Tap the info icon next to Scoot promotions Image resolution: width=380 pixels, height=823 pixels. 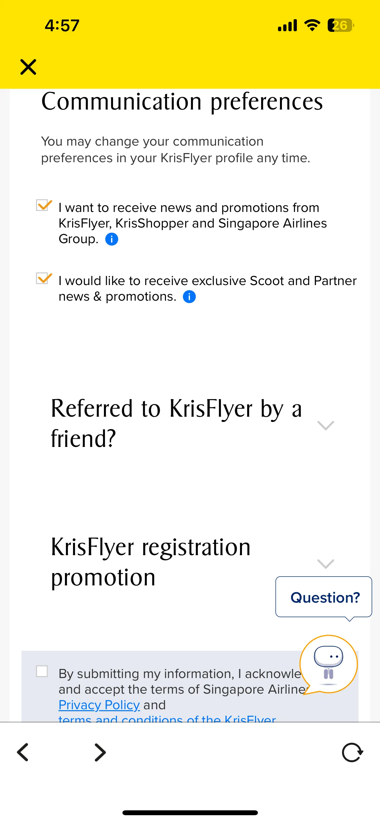[189, 297]
